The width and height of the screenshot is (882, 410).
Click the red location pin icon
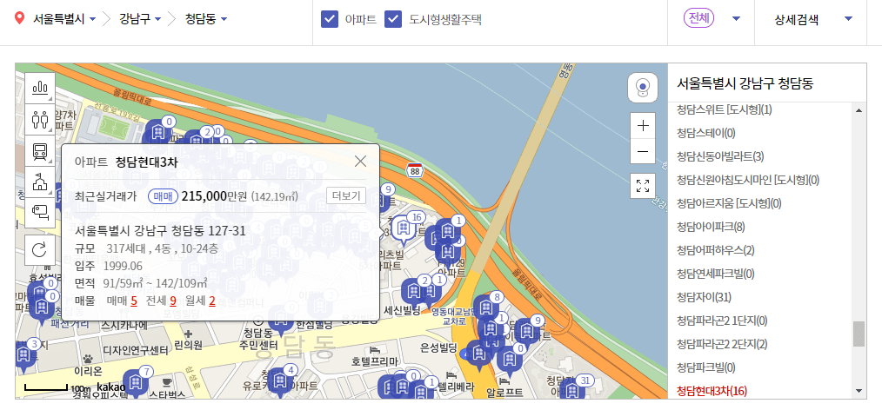(x=20, y=18)
